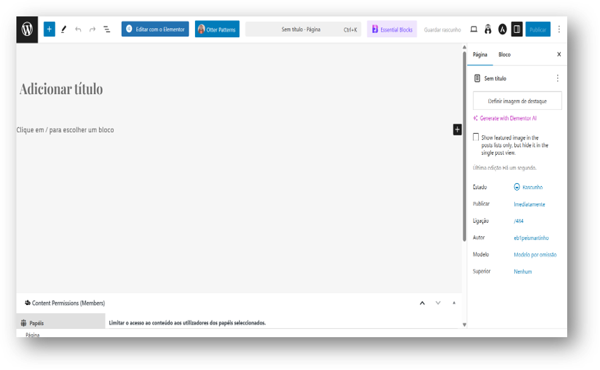Image resolution: width=600 pixels, height=370 pixels.
Task: Move Content Permissions panel down
Action: [x=438, y=303]
